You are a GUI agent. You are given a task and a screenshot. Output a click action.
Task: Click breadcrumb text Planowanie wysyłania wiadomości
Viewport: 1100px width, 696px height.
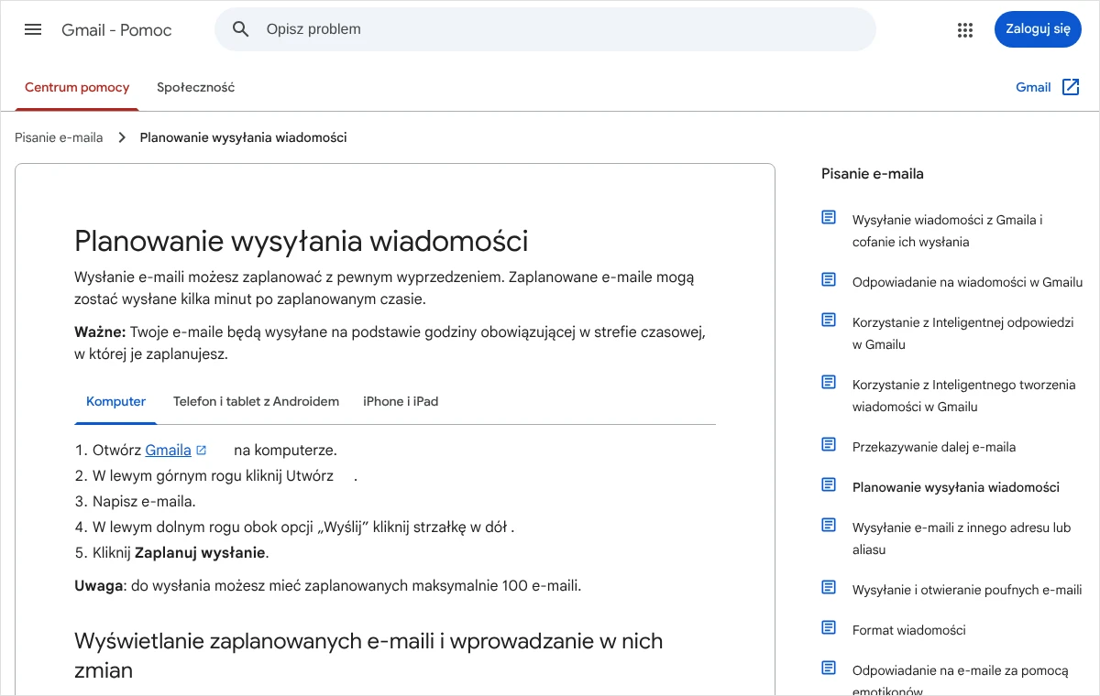click(243, 137)
